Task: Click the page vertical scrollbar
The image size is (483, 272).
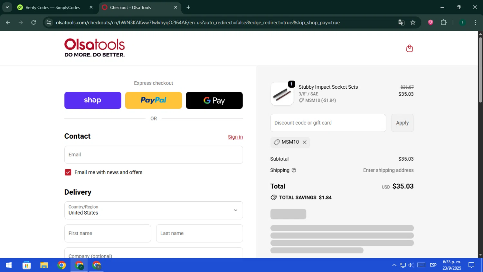Action: click(480, 70)
